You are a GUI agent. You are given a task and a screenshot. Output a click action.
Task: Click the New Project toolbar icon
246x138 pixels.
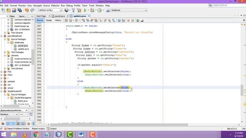click(8, 10)
